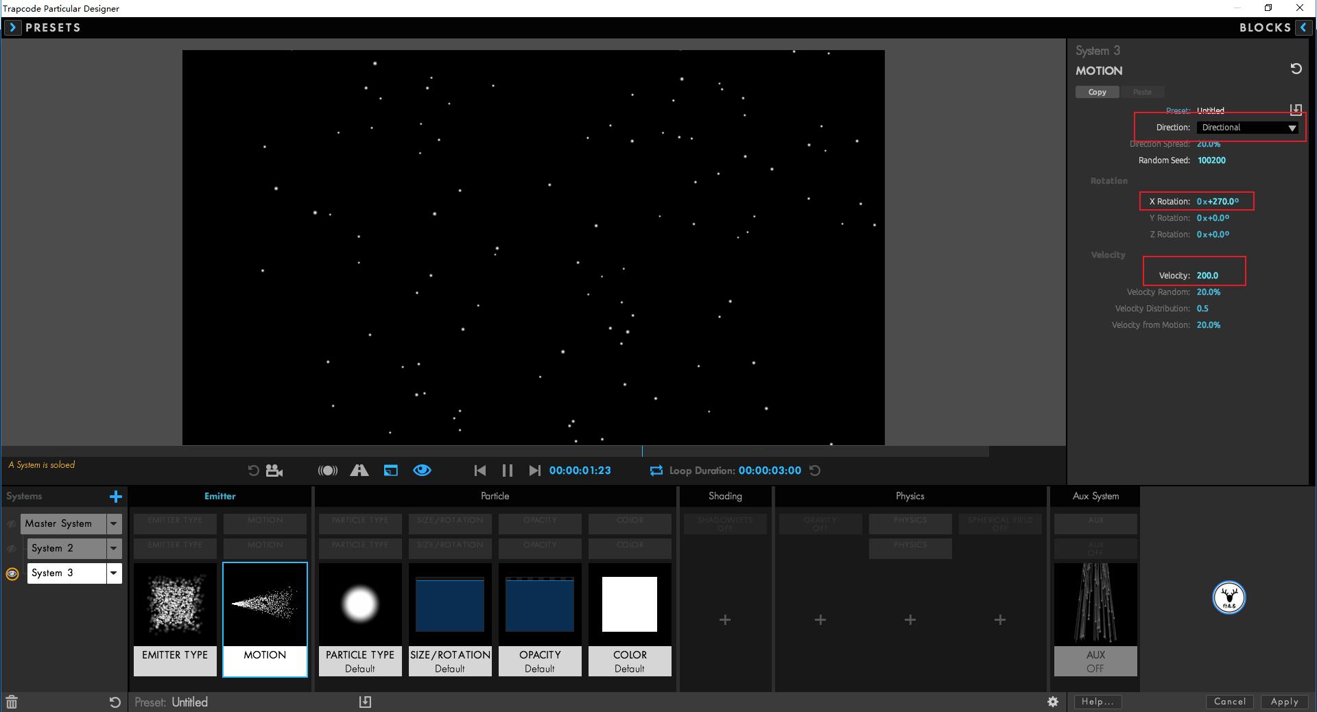This screenshot has width=1317, height=712.
Task: Toggle Master System visibility
Action: 12,524
